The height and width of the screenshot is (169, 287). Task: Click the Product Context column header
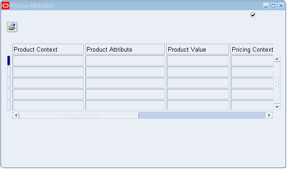tap(48, 49)
